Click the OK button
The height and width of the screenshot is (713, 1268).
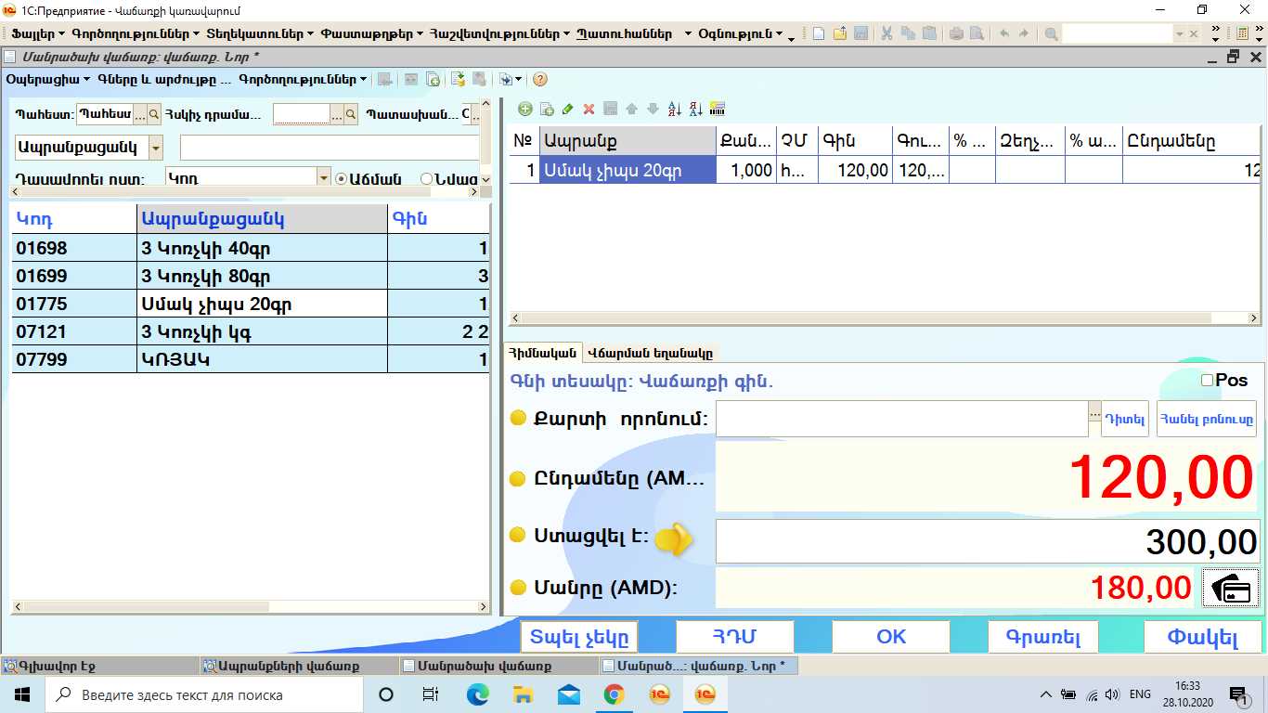[x=891, y=637]
